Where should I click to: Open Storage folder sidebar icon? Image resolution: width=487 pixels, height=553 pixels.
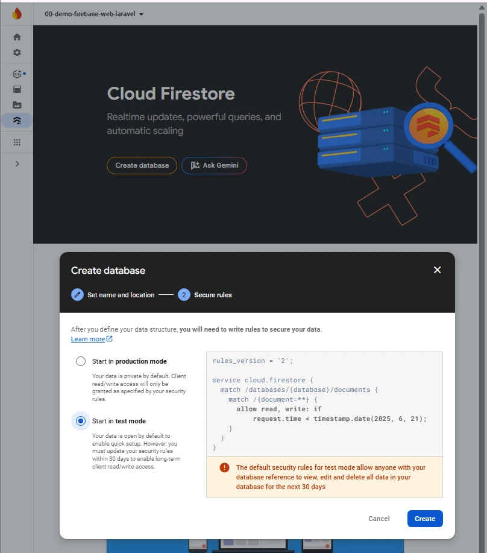coord(17,105)
